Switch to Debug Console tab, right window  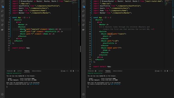(x=118, y=71)
